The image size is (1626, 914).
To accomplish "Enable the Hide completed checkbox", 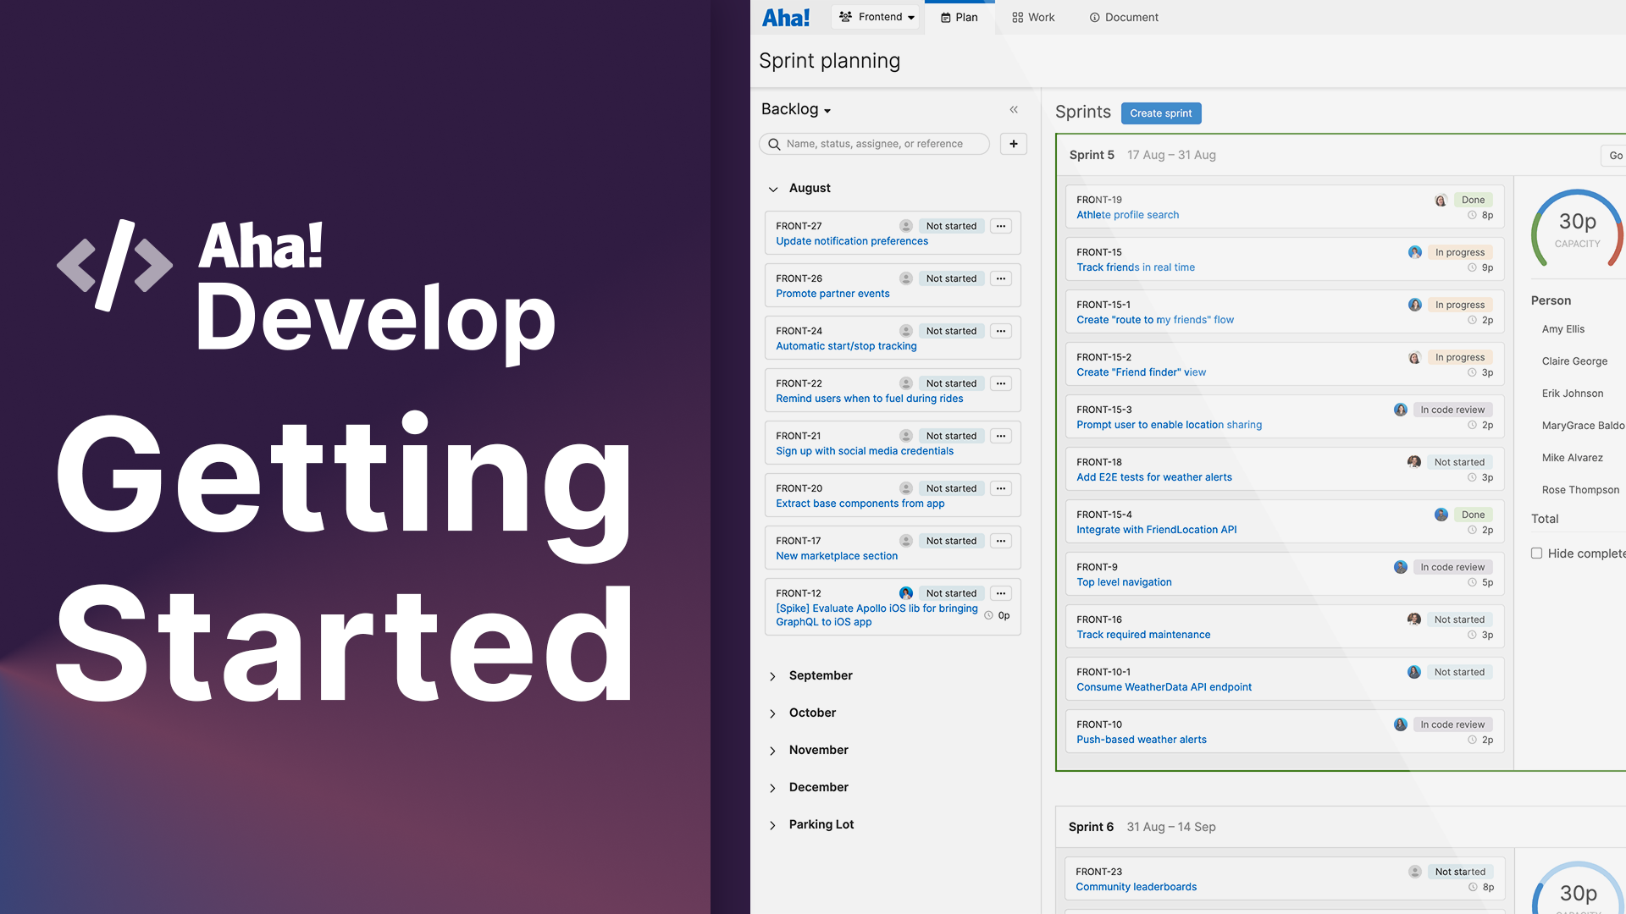I will [x=1536, y=553].
